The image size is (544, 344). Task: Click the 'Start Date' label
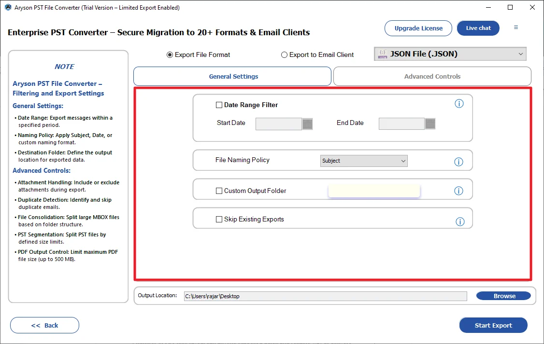[x=231, y=123]
